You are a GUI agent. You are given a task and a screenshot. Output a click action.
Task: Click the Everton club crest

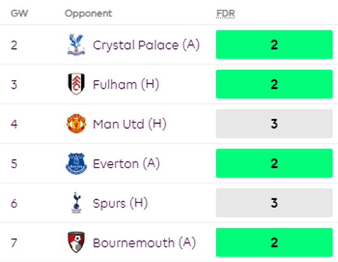[76, 164]
